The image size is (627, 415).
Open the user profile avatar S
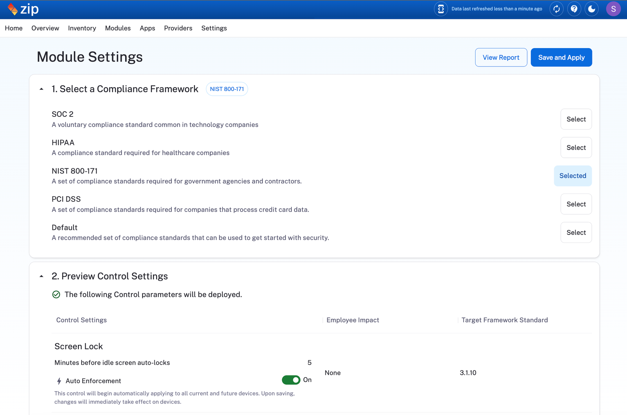613,9
